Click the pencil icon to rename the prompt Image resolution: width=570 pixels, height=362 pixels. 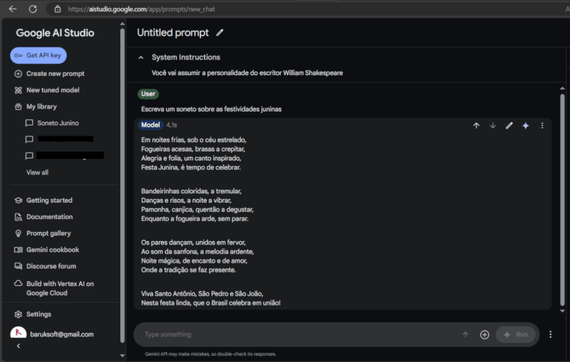[x=220, y=33]
